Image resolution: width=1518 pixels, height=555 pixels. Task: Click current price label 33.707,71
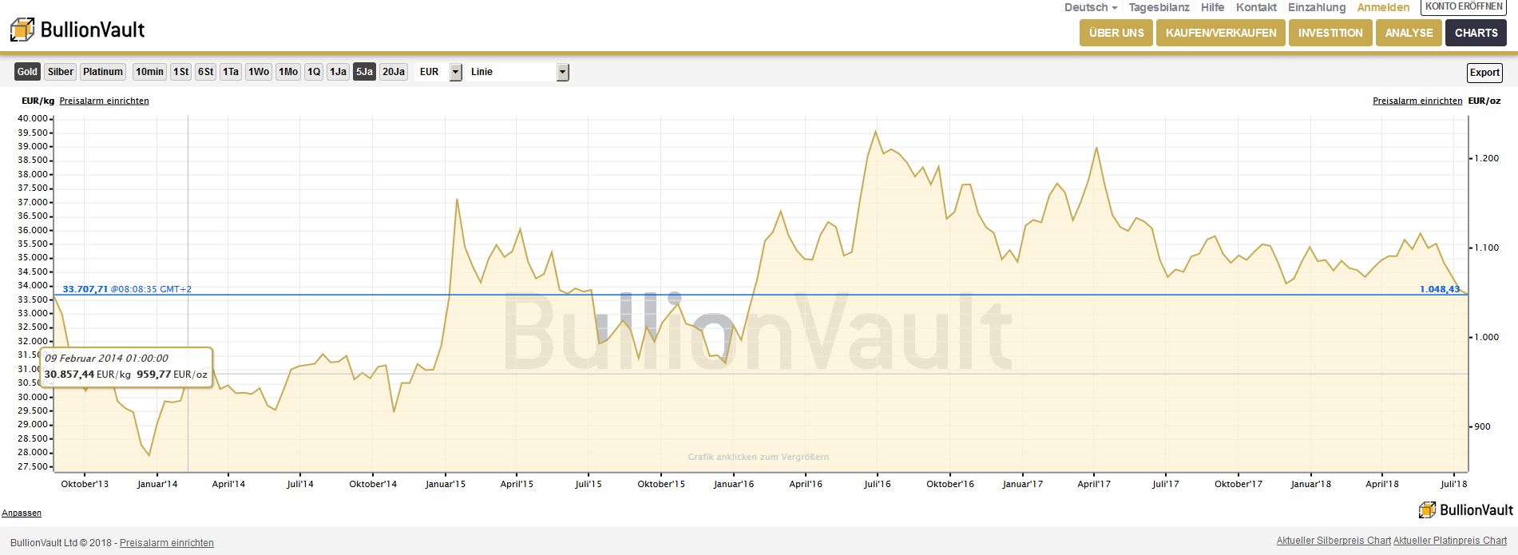coord(85,289)
